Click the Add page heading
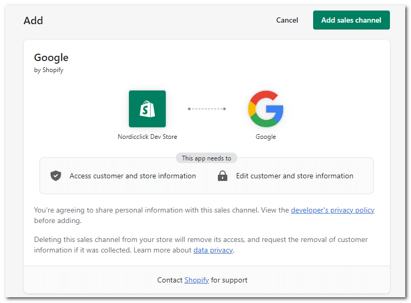Viewport: 411px width, 303px height. 33,21
